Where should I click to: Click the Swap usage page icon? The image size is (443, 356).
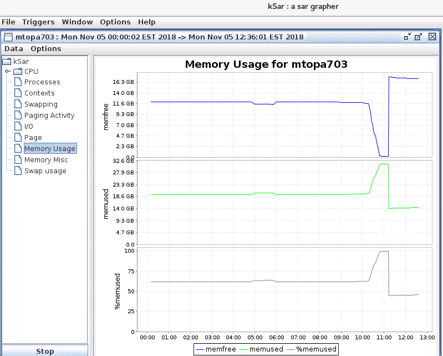[18, 171]
